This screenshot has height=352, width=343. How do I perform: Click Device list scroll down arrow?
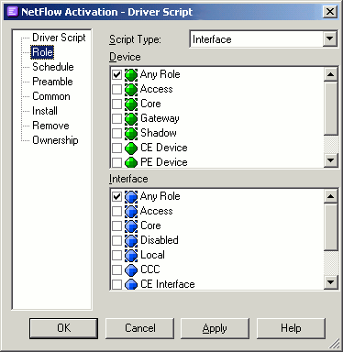(x=330, y=159)
